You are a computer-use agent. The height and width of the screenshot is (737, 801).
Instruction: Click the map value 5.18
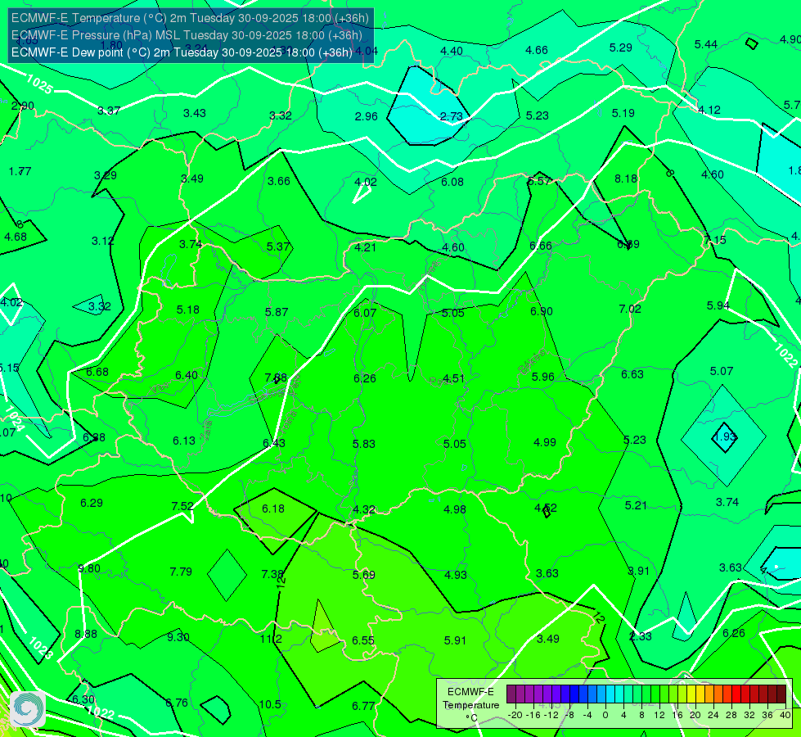pos(188,310)
